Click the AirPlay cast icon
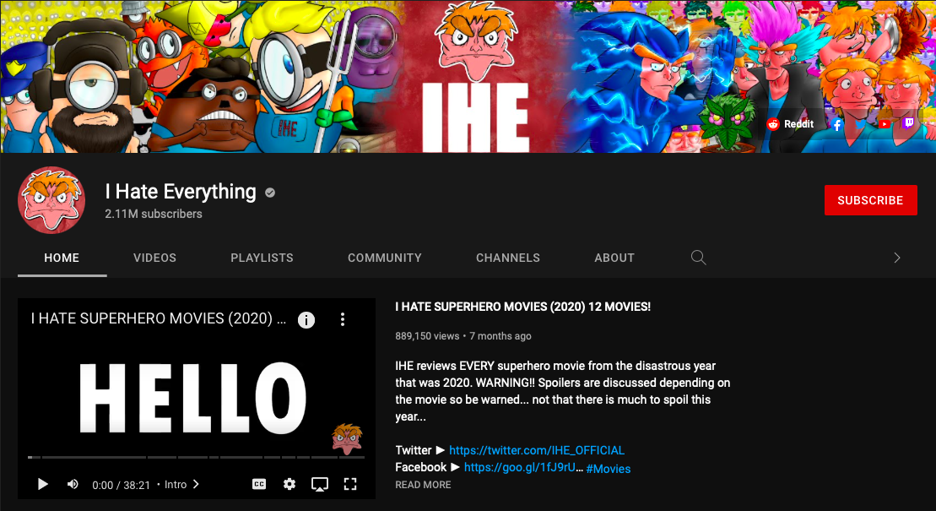This screenshot has width=936, height=511. coord(320,484)
